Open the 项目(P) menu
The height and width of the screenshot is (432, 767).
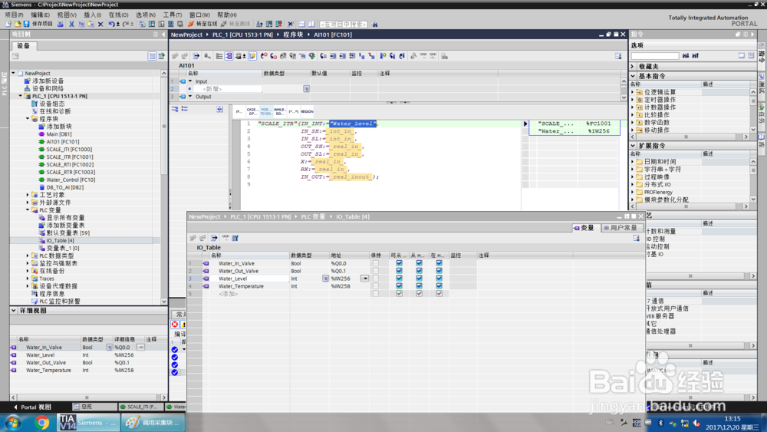(x=14, y=15)
